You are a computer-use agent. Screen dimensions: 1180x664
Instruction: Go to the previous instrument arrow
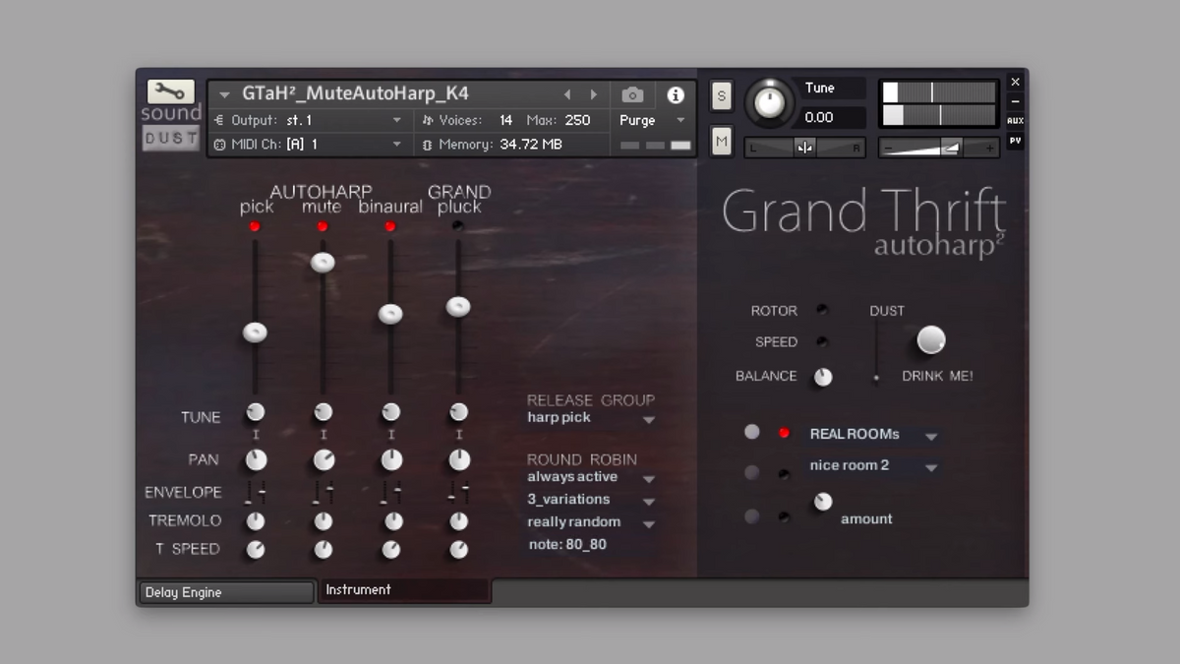pos(567,94)
